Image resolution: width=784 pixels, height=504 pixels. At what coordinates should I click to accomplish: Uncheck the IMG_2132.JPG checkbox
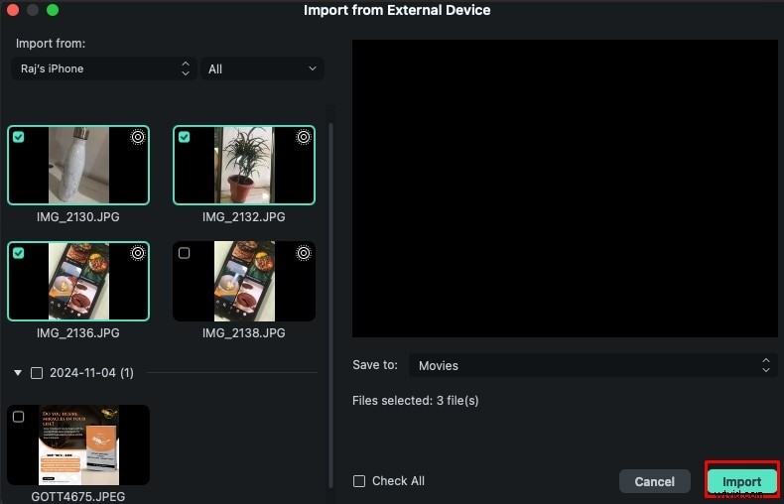(x=184, y=137)
